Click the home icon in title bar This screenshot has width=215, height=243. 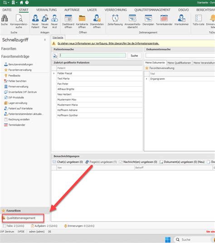pyautogui.click(x=21, y=2)
